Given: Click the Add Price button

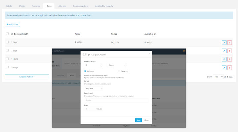Looking at the screenshot, I should click(13, 24).
